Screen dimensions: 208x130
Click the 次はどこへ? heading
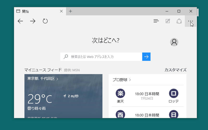(x=106, y=40)
